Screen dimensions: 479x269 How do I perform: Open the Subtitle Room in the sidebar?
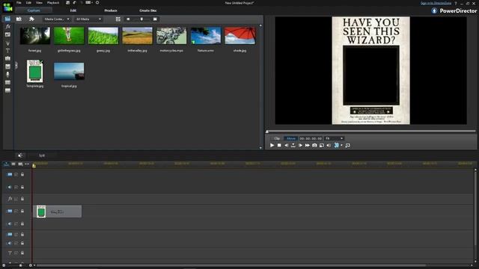8,90
